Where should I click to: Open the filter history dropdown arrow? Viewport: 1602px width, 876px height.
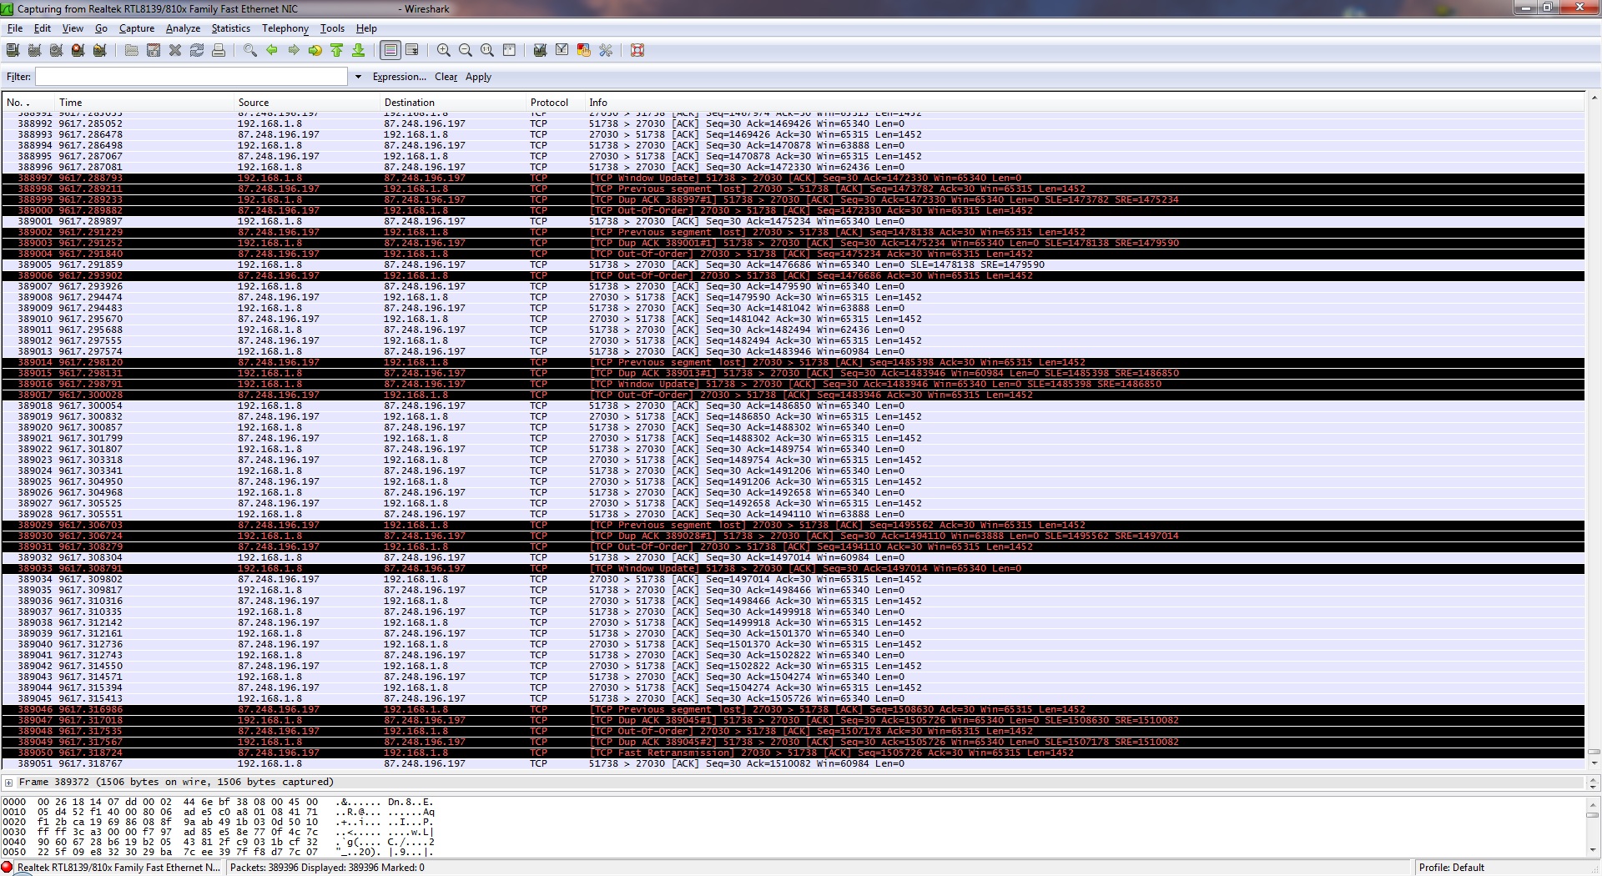(x=358, y=77)
